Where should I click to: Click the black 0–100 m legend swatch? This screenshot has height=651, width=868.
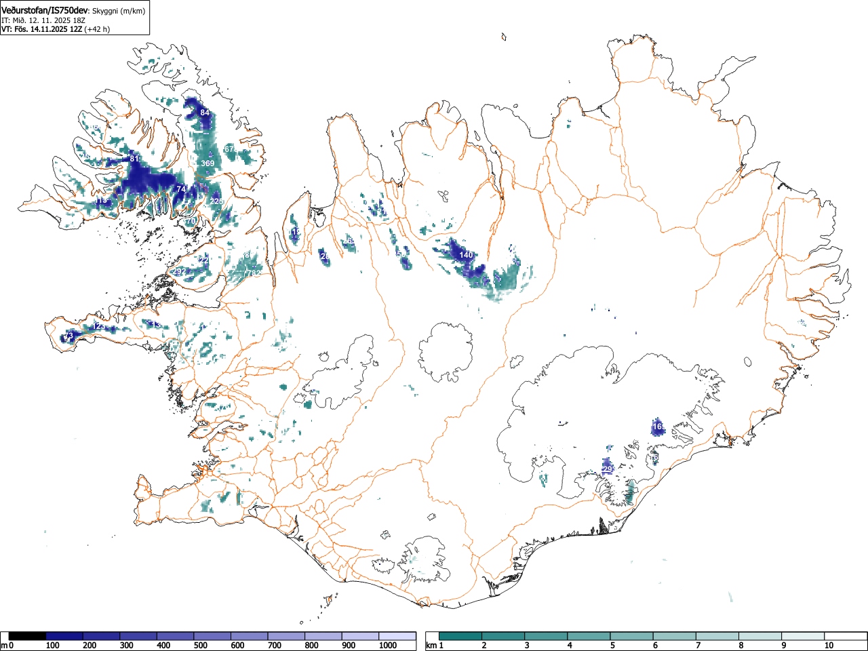(x=28, y=636)
